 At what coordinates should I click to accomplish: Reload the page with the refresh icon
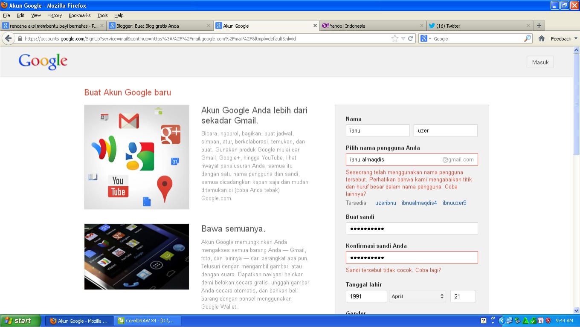tap(411, 38)
